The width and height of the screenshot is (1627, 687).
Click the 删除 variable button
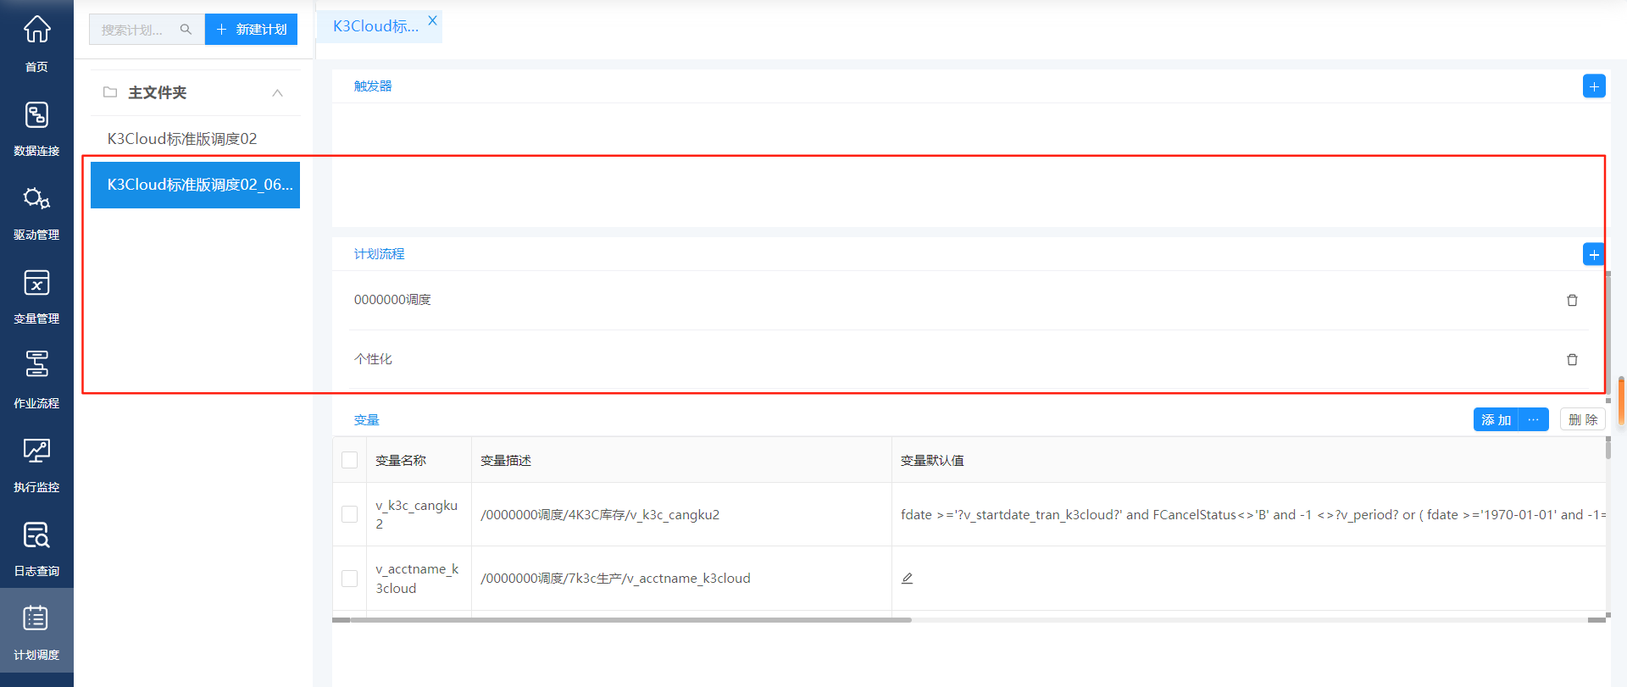[x=1583, y=420]
